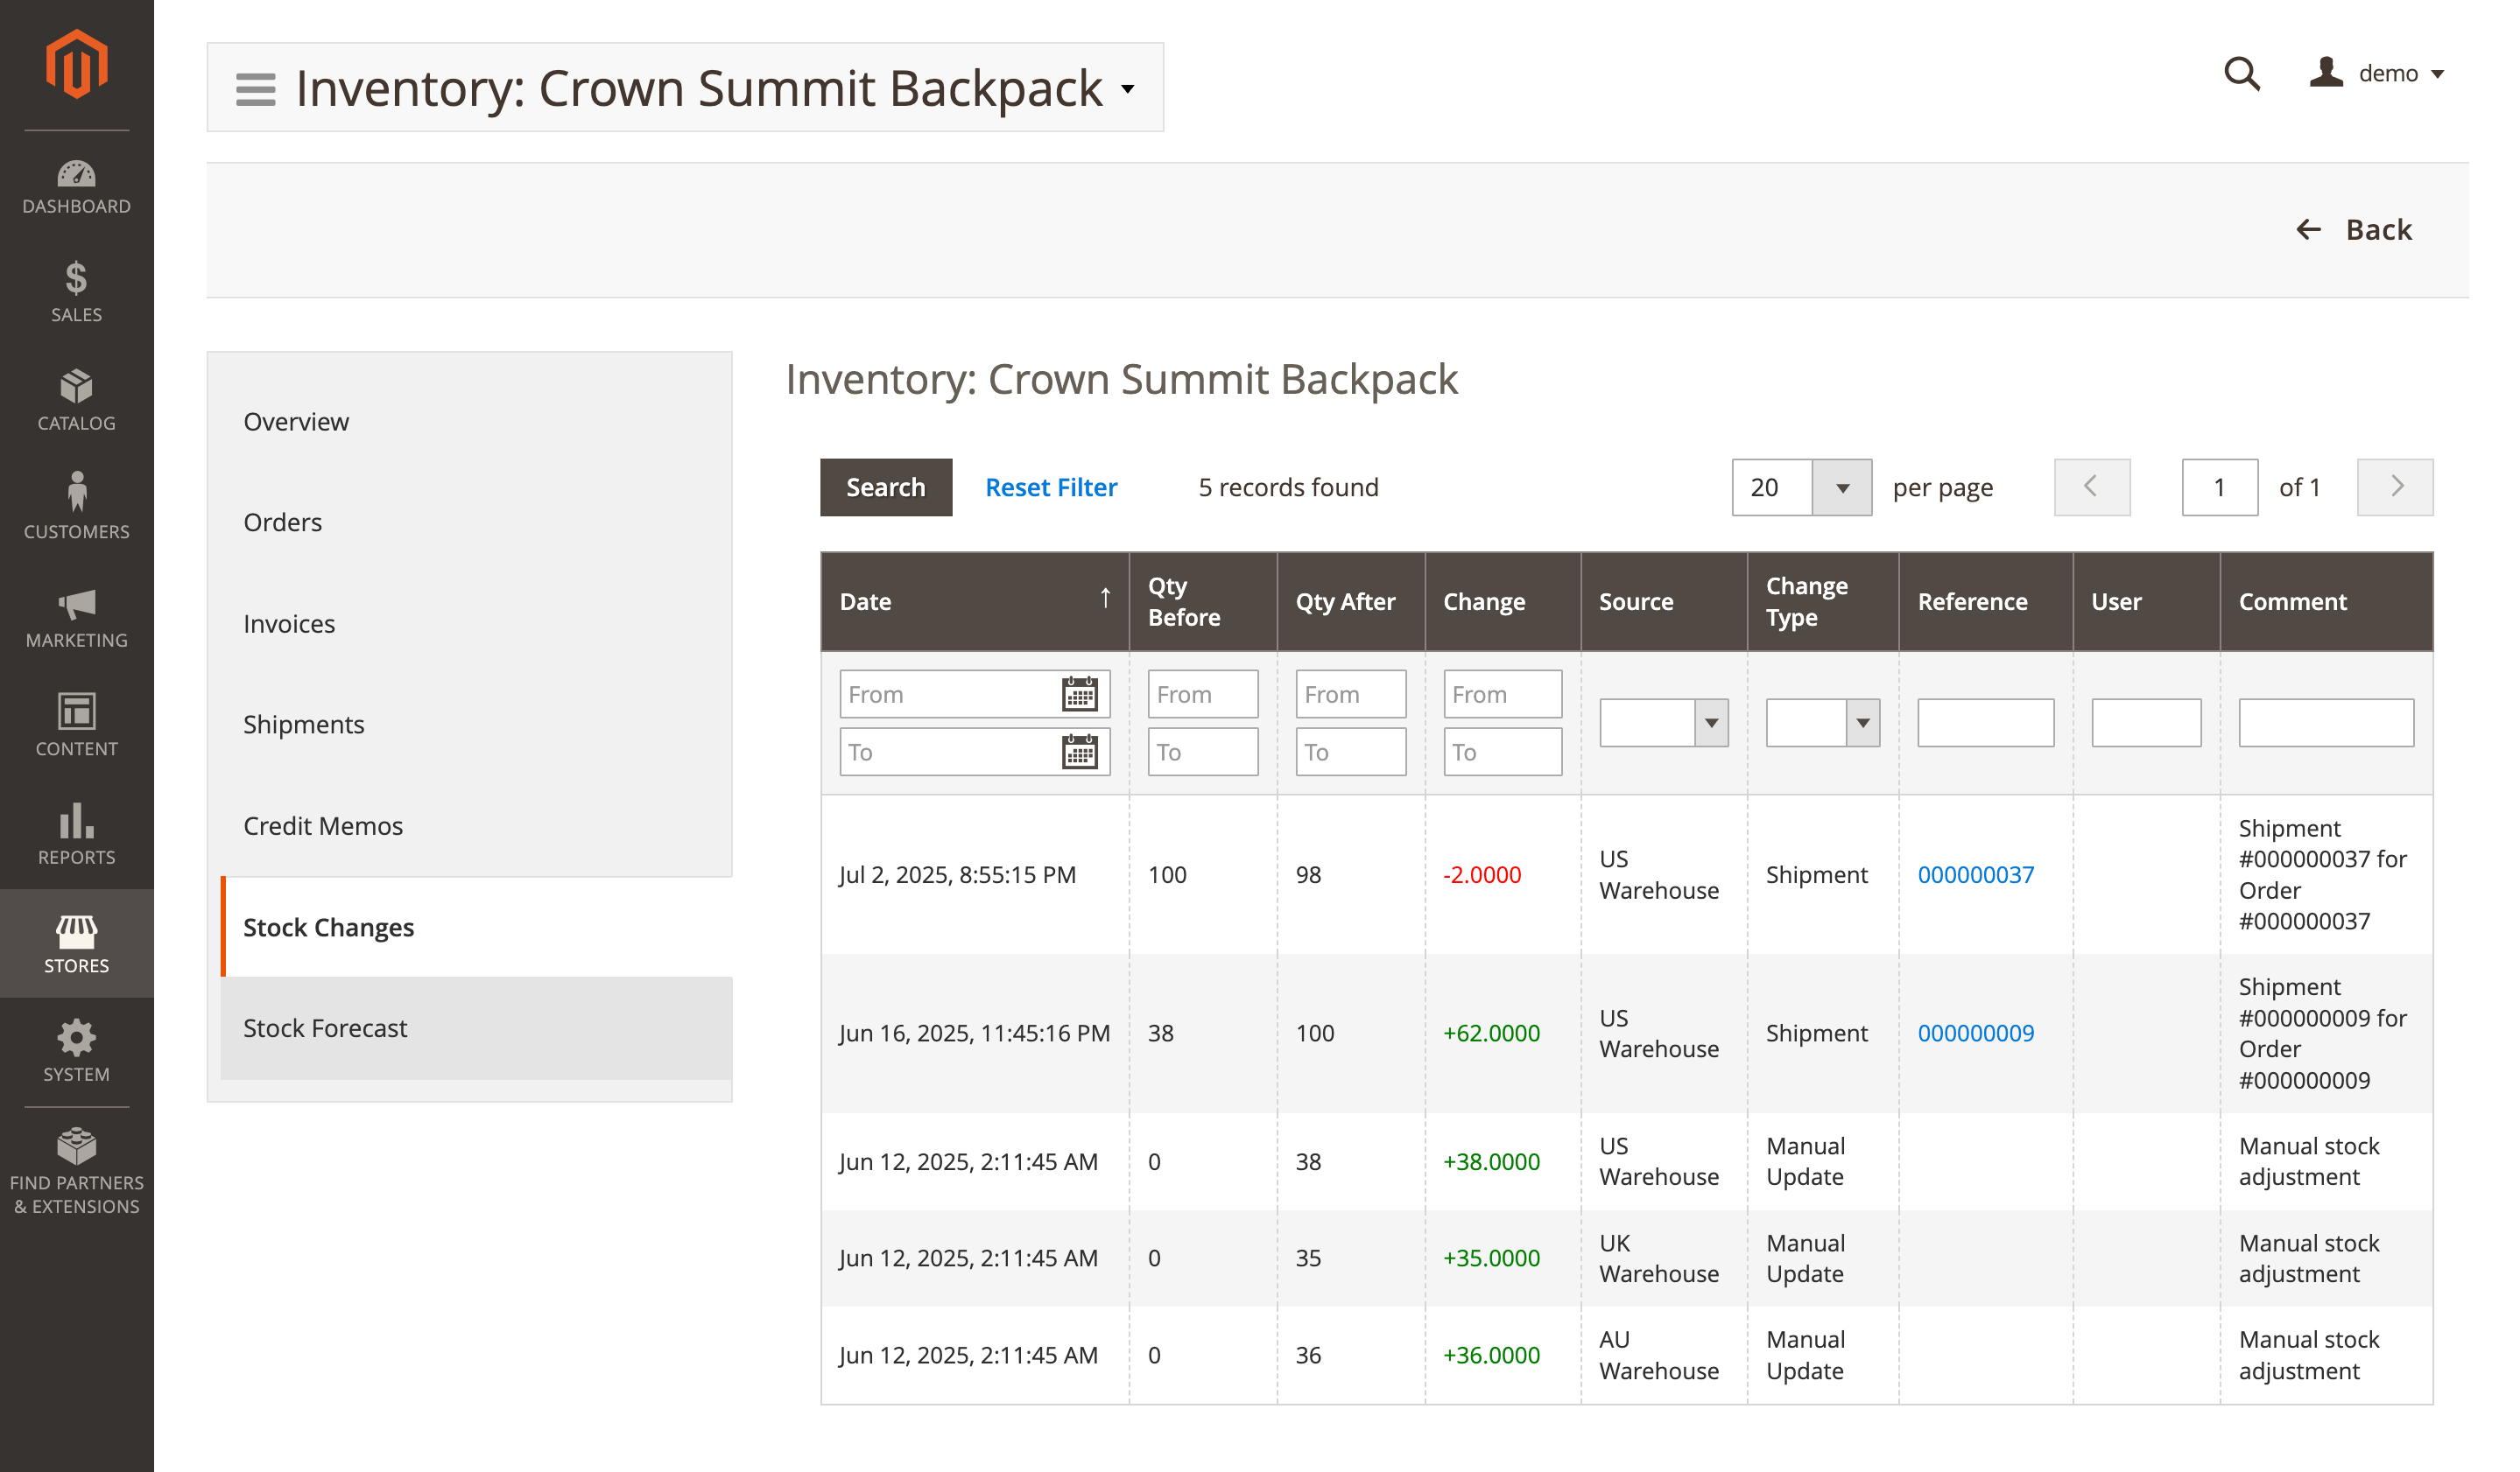The height and width of the screenshot is (1472, 2520).
Task: Open calendar picker for Date From
Action: [1079, 695]
